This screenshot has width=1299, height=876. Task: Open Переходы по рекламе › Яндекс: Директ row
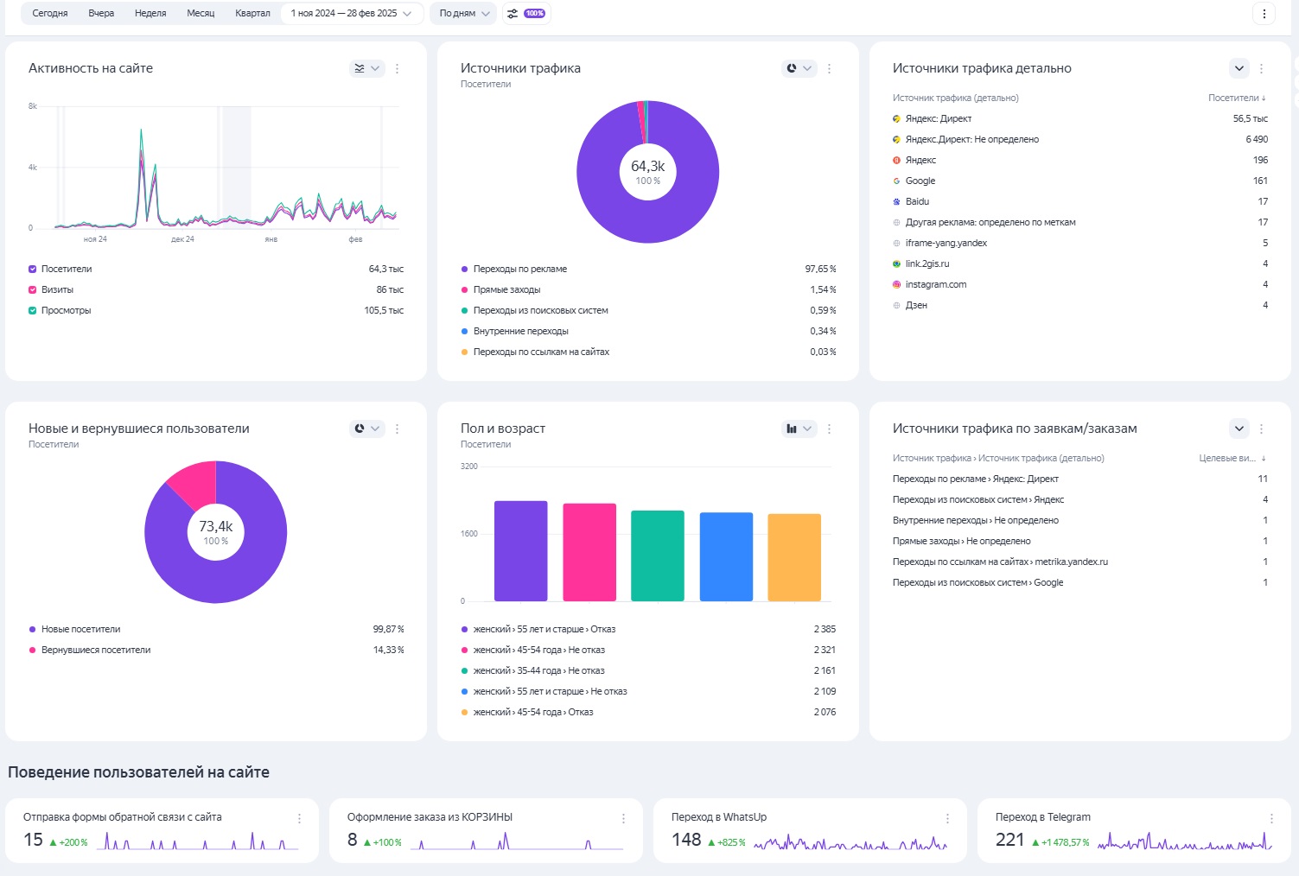click(x=1080, y=479)
